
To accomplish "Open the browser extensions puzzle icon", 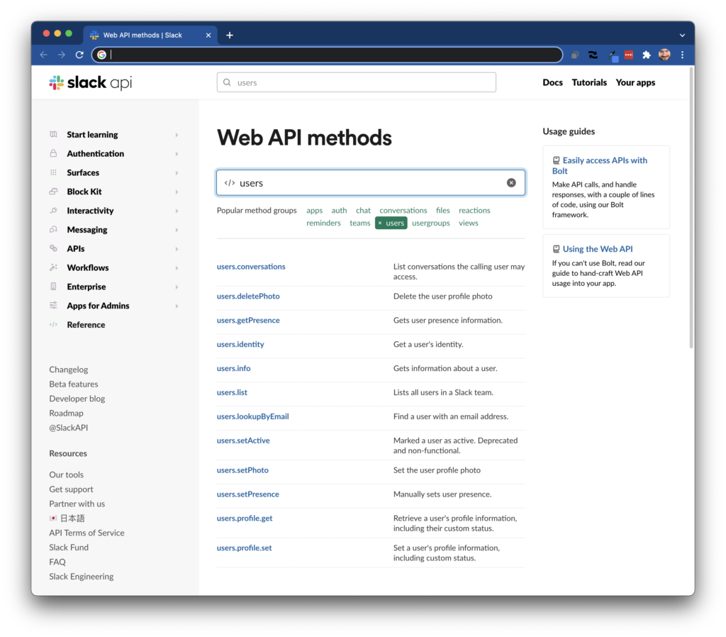I will [x=647, y=55].
